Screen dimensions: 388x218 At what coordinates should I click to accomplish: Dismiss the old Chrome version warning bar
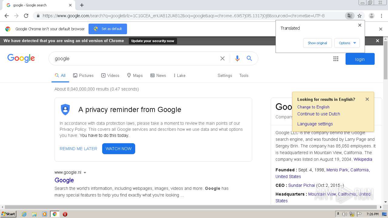[377, 41]
